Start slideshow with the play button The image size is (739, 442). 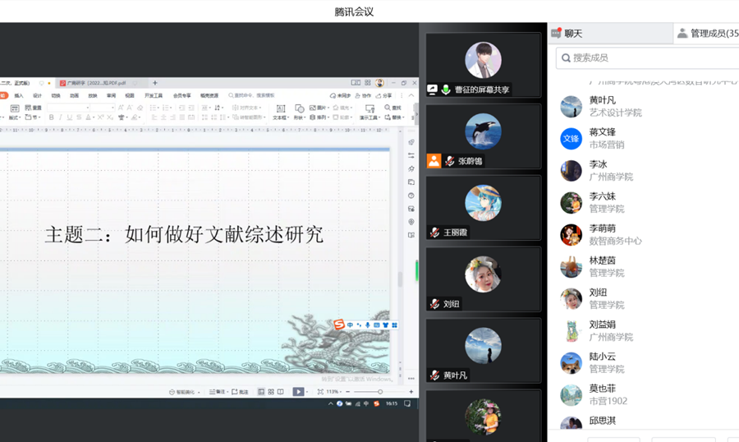(298, 392)
